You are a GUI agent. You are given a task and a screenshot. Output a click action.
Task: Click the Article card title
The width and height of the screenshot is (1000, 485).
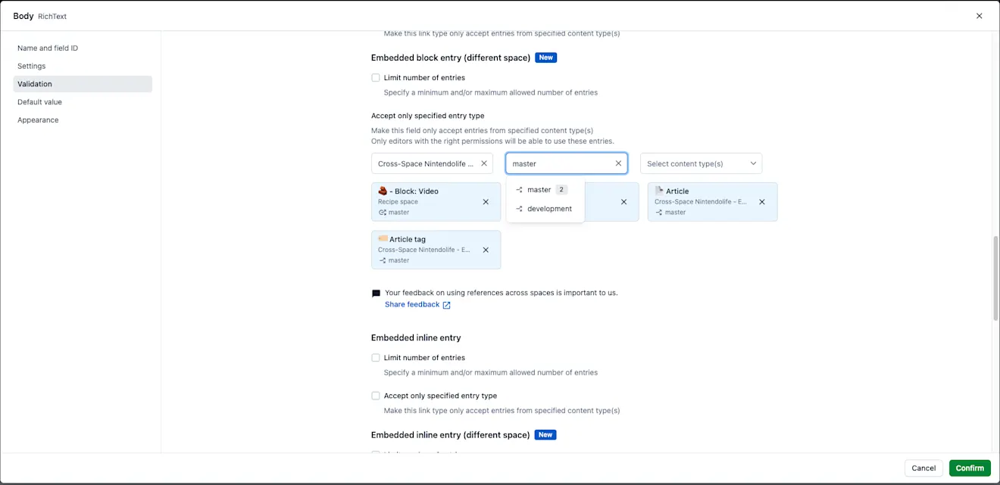677,191
